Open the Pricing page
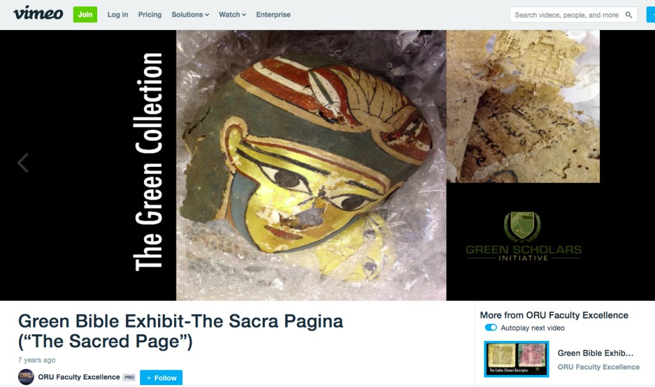 tap(150, 15)
